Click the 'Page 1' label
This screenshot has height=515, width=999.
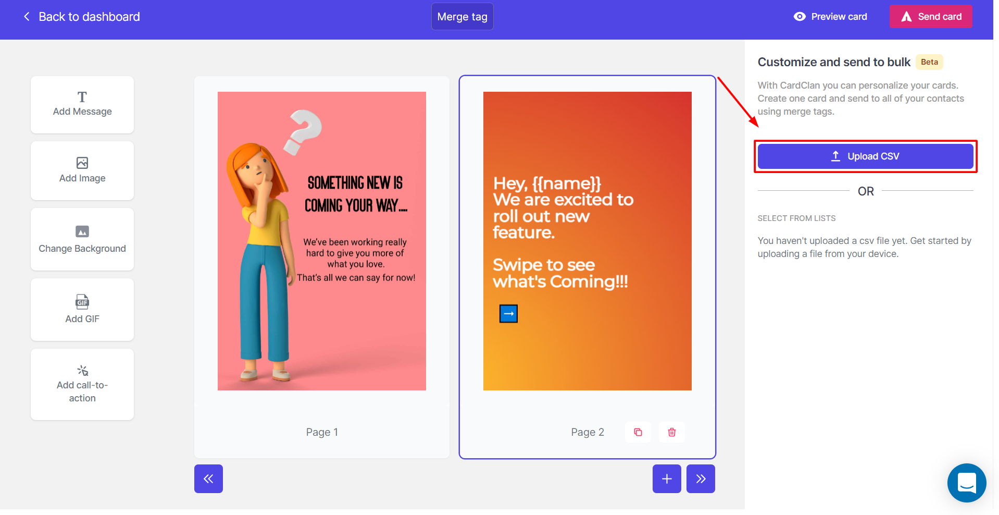[322, 432]
